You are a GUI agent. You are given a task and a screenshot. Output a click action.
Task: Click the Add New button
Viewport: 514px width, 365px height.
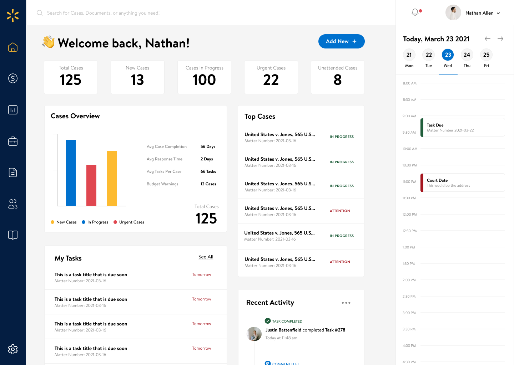[x=341, y=41]
